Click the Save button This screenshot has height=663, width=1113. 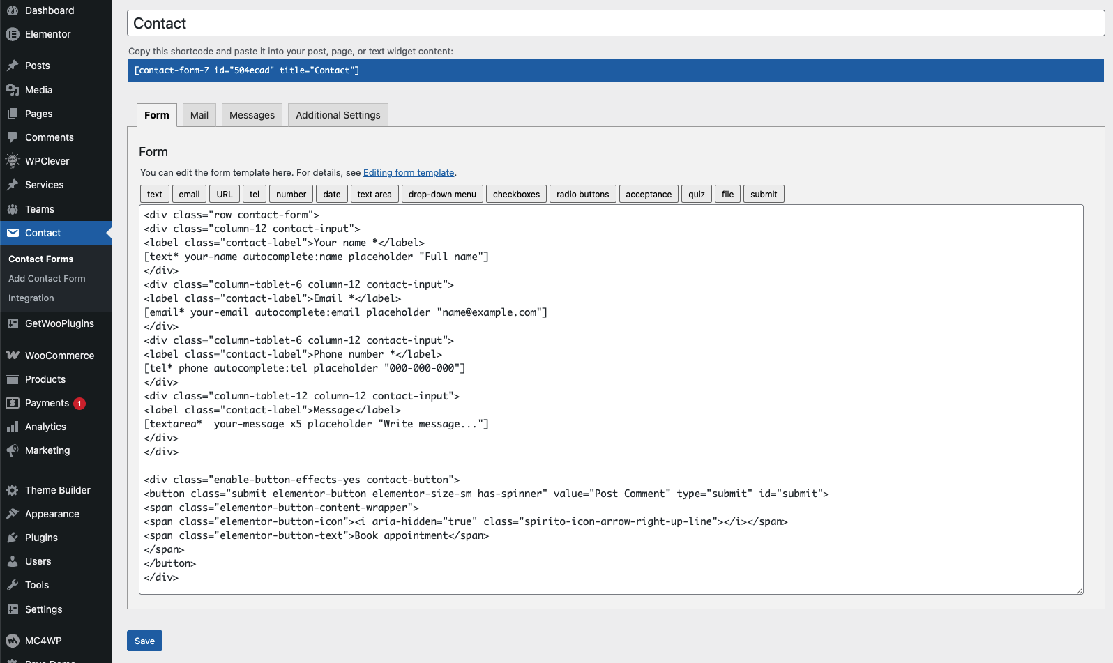pyautogui.click(x=144, y=641)
